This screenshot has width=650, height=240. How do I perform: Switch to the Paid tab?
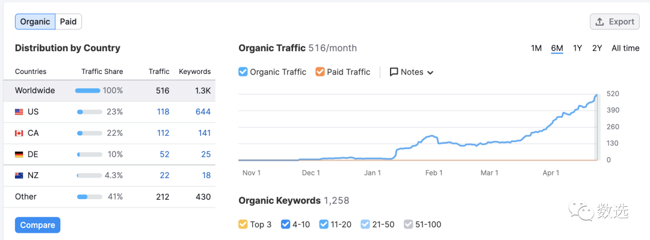tap(69, 22)
